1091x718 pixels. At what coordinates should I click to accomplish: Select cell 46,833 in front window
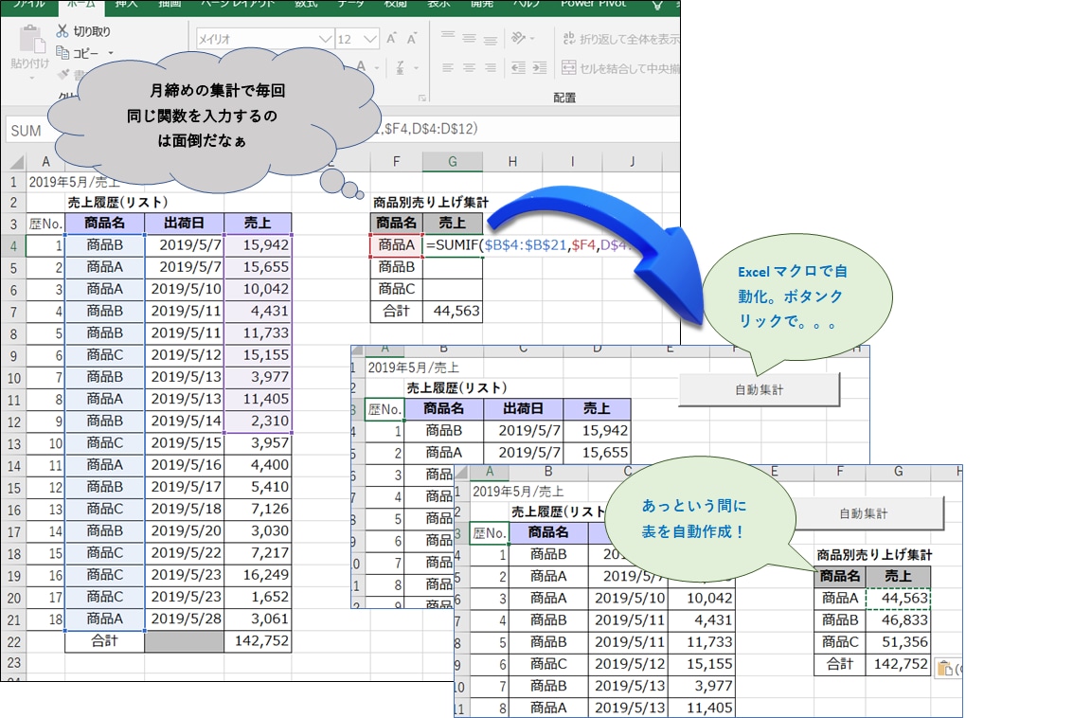(x=898, y=619)
